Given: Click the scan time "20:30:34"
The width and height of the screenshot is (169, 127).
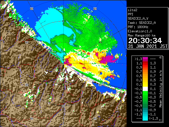Looking at the screenshot, I should click(145, 40).
